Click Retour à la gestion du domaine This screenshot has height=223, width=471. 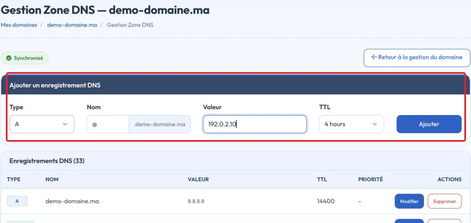(x=417, y=58)
